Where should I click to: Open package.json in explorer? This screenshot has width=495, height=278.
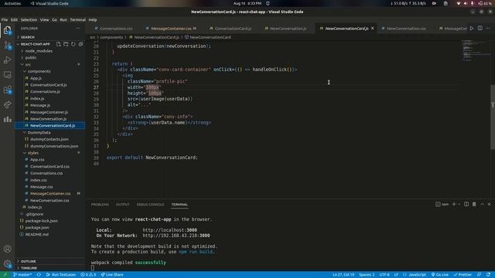(x=37, y=228)
